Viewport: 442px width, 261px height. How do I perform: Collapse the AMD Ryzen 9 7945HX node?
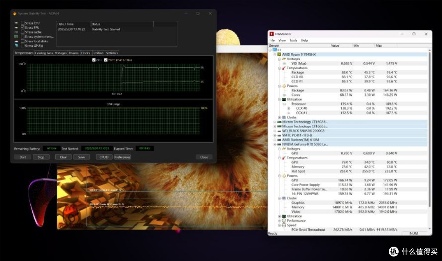275,54
